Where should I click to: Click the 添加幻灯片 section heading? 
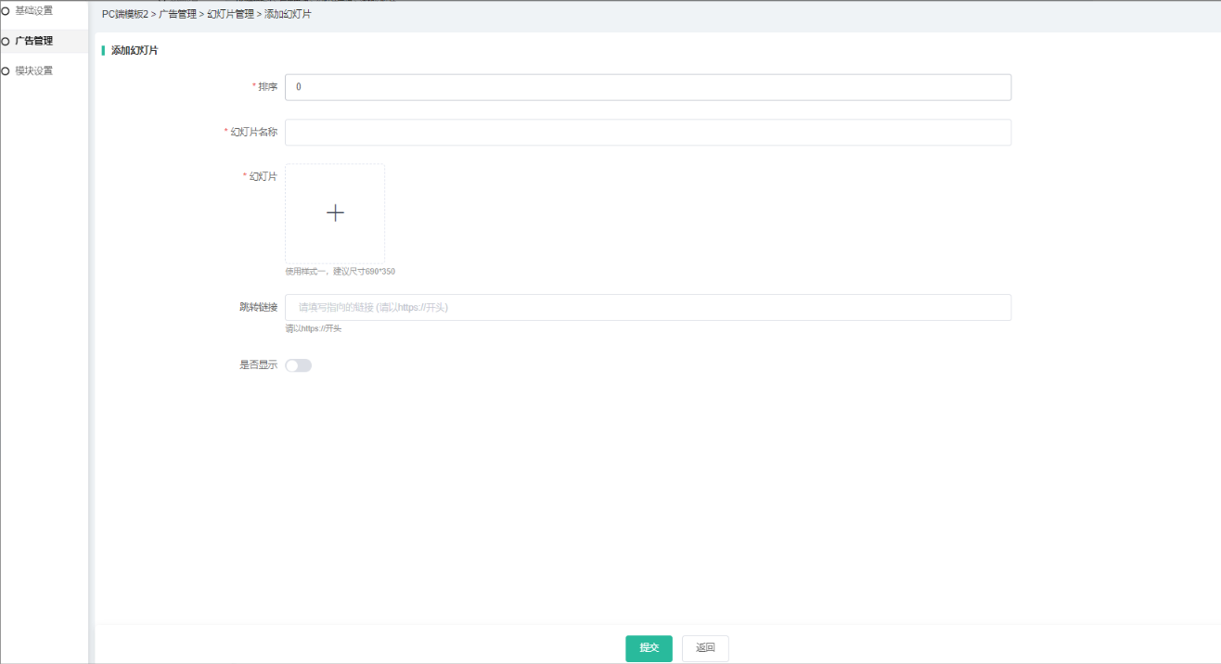135,51
